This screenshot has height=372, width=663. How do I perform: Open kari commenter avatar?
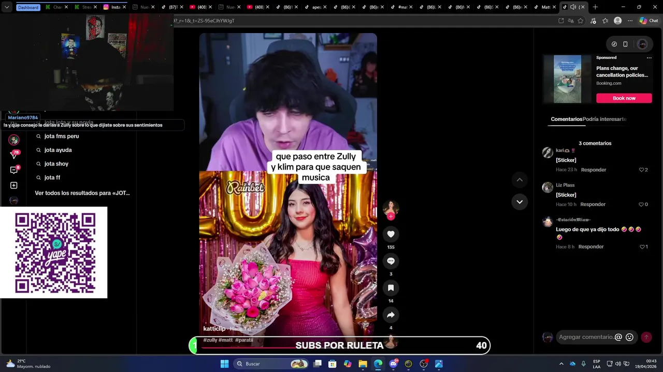(547, 152)
